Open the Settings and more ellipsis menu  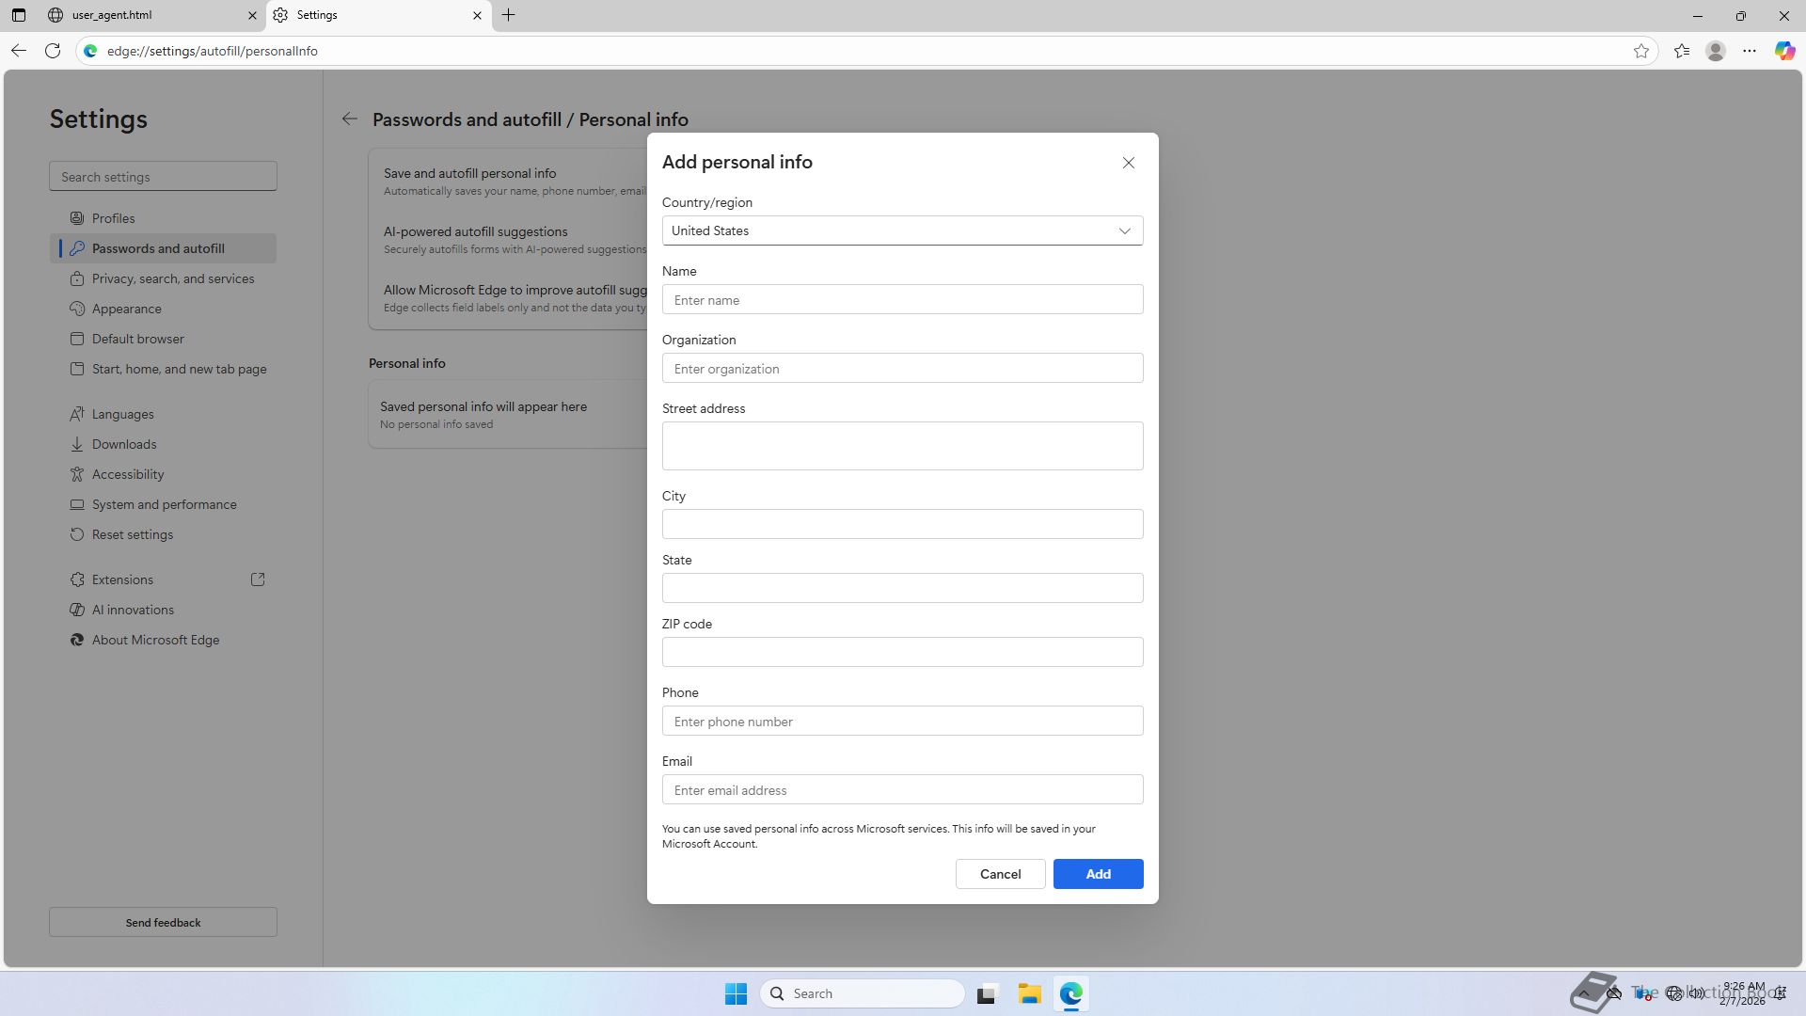(x=1750, y=51)
